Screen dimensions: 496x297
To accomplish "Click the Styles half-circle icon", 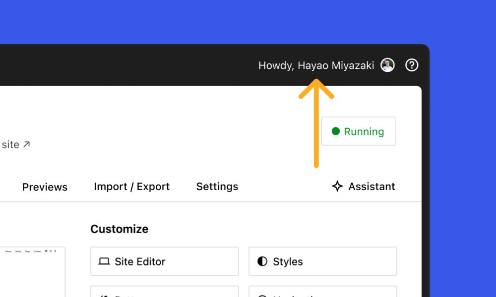I will coord(262,261).
